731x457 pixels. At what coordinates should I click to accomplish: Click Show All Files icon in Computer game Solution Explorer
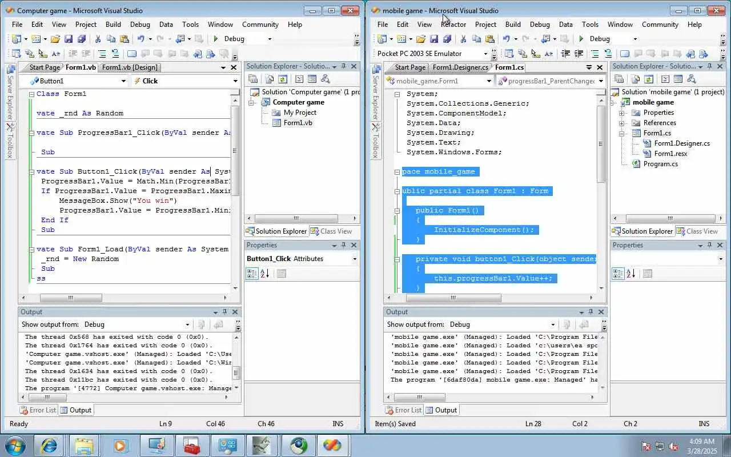(269, 79)
